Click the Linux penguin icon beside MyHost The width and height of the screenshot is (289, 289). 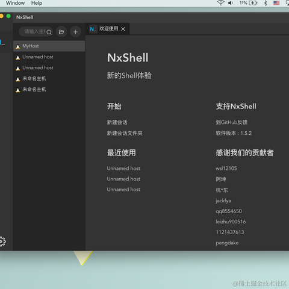18,46
